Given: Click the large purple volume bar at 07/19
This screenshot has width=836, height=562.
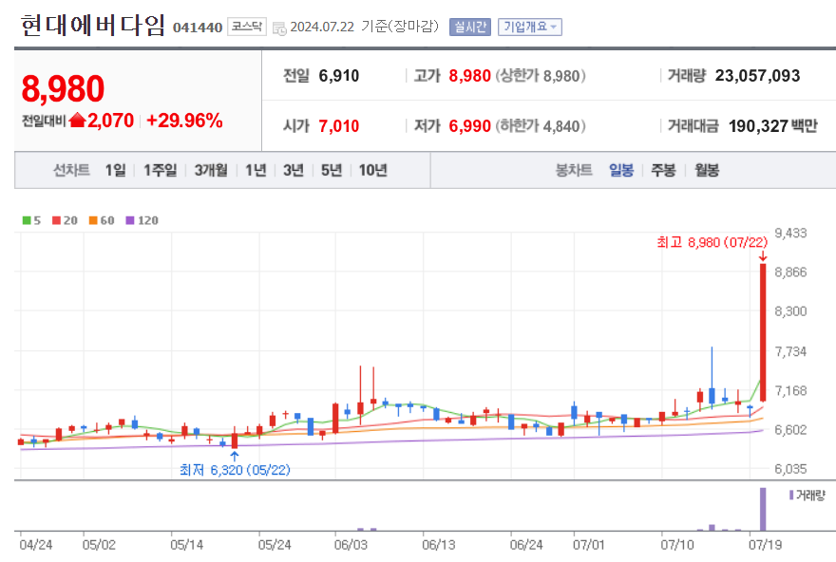Looking at the screenshot, I should [763, 509].
